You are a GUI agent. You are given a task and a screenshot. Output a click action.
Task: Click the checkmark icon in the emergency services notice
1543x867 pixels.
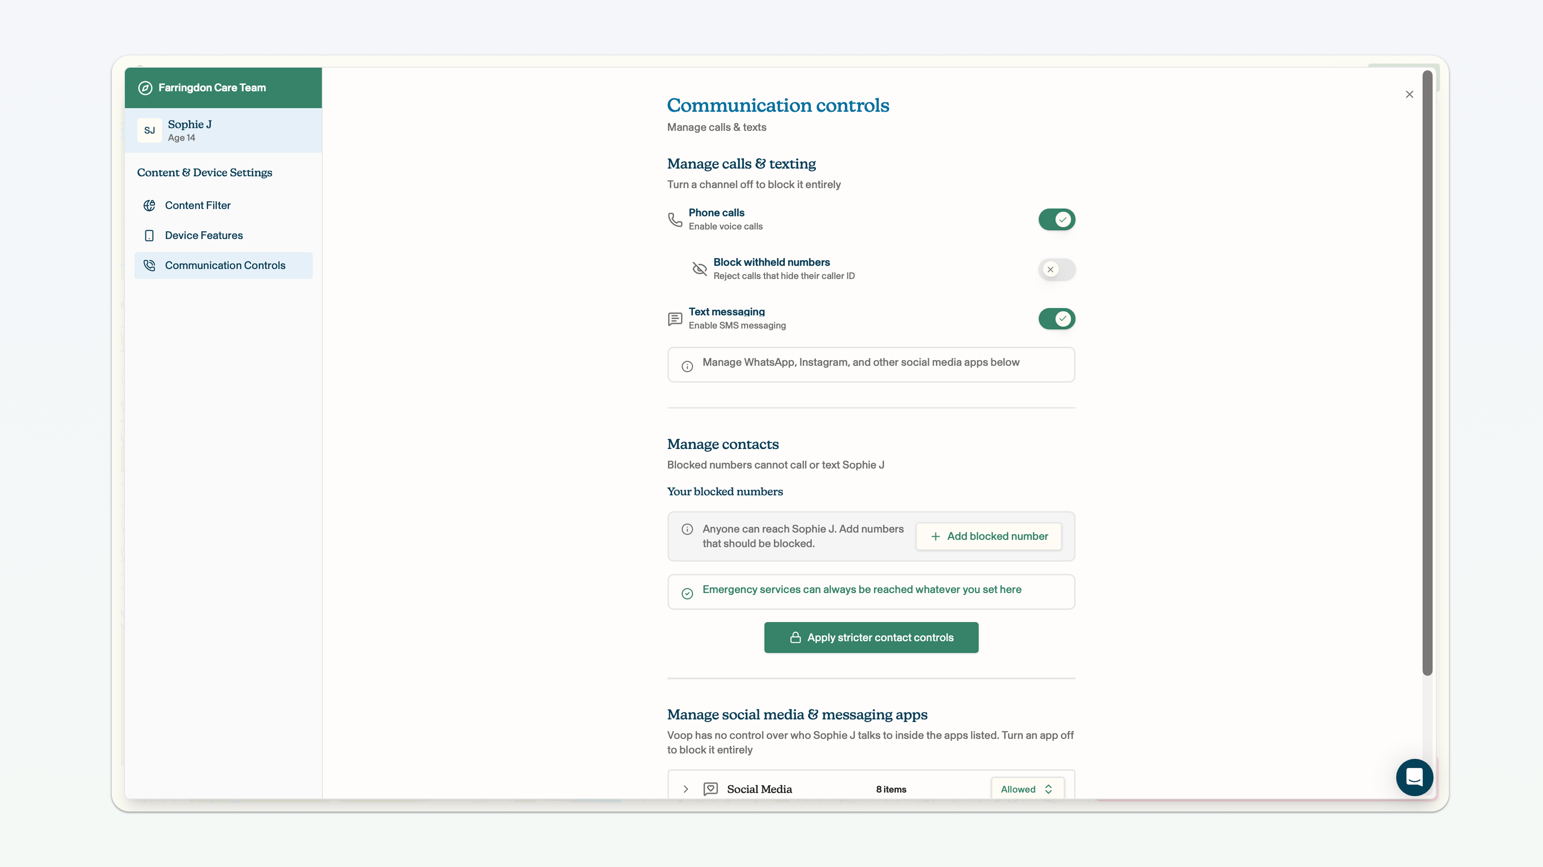pyautogui.click(x=687, y=594)
